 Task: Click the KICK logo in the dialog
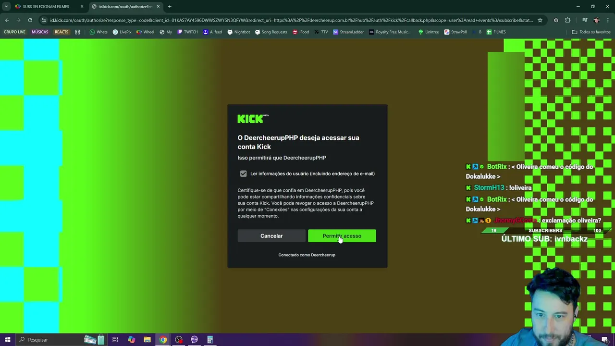(253, 119)
